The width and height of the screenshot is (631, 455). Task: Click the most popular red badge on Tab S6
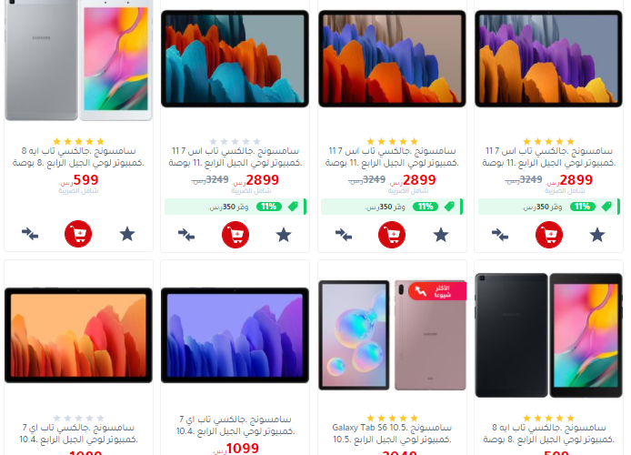pos(437,291)
